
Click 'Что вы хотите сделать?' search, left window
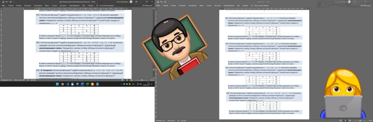106,6
